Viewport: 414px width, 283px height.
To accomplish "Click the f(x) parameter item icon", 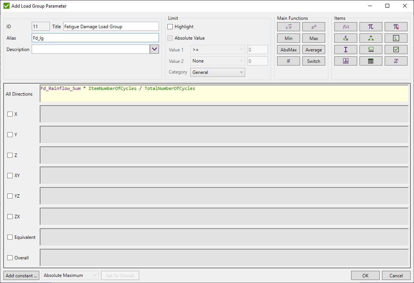I will point(346,26).
